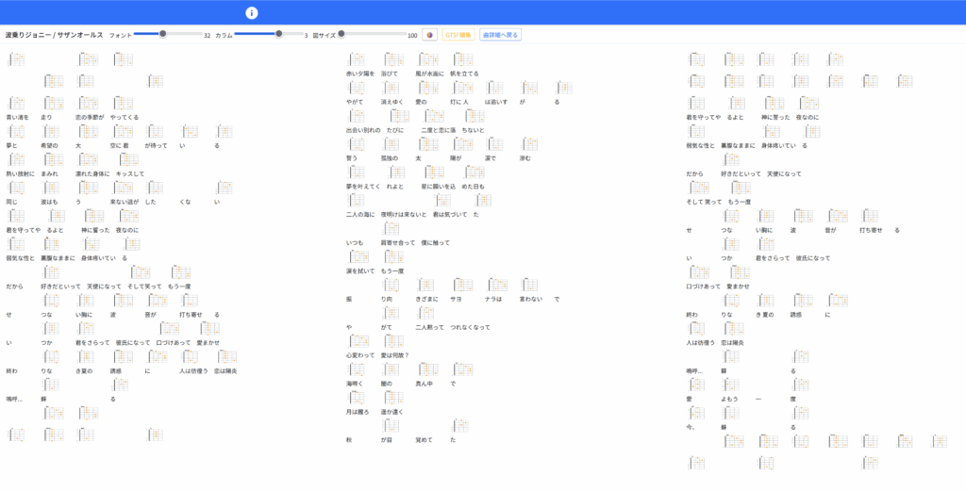Open the color palette icon button
The height and width of the screenshot is (492, 966).
click(x=429, y=35)
